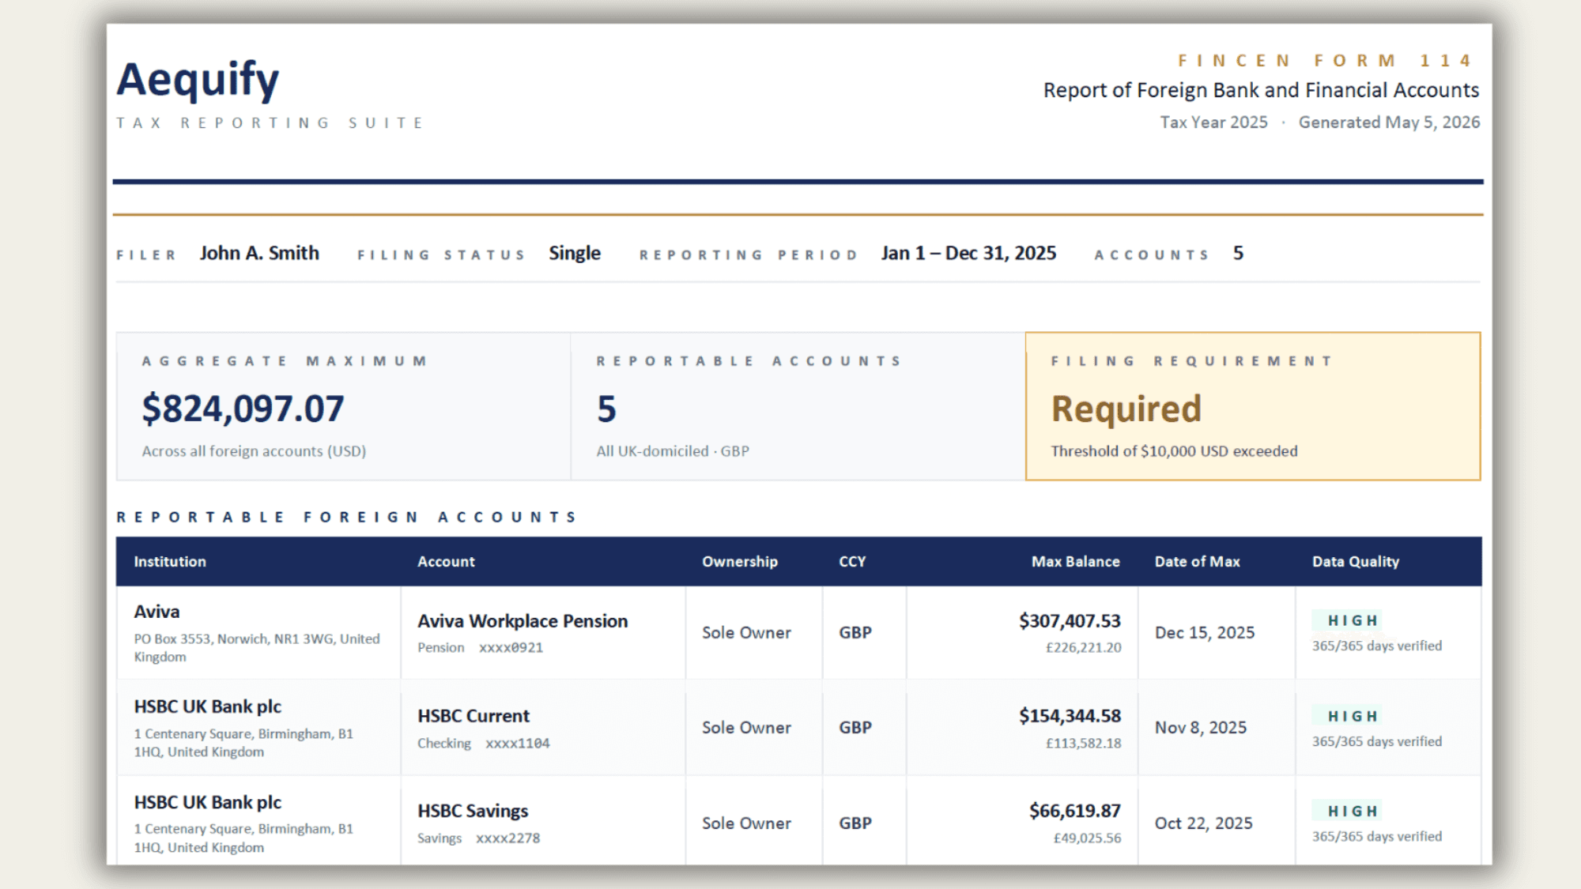Click the 'Tax Year 2025' text
Image resolution: width=1581 pixels, height=889 pixels.
pyautogui.click(x=1213, y=122)
